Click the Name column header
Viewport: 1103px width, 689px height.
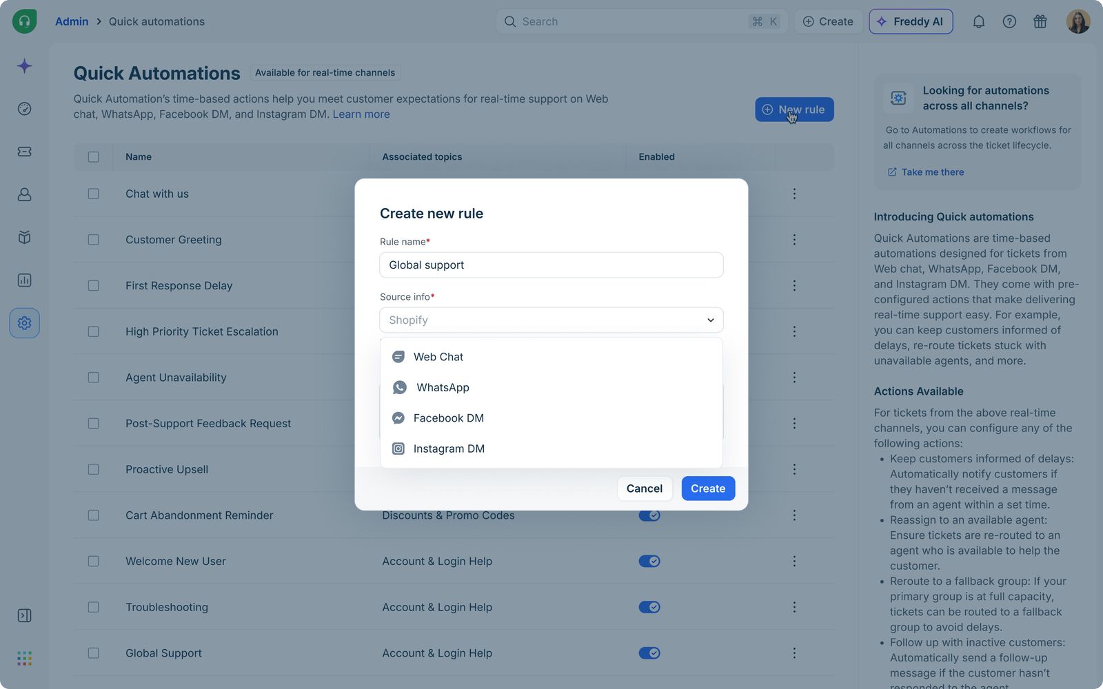(x=139, y=157)
